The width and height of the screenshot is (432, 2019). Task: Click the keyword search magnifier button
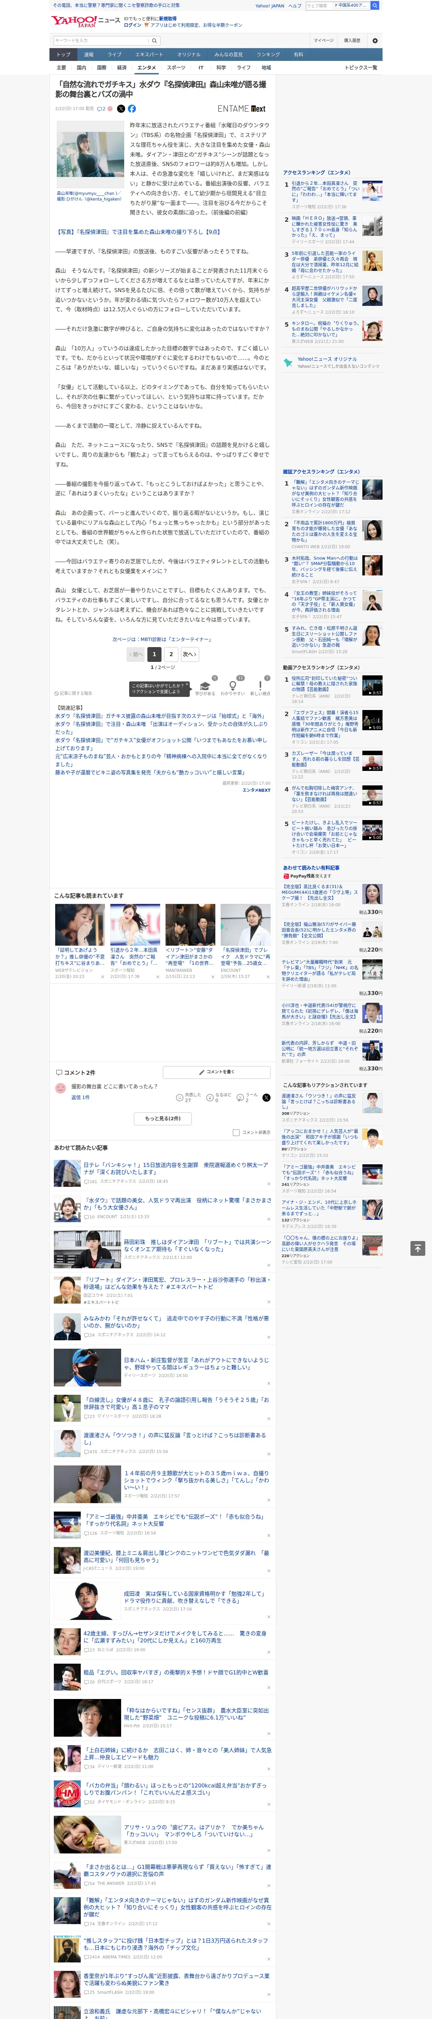point(154,41)
